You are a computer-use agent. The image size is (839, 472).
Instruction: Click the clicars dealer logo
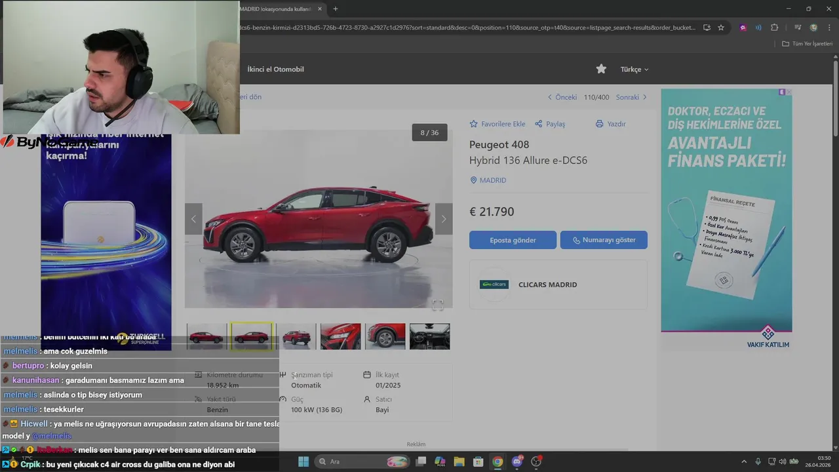click(494, 285)
